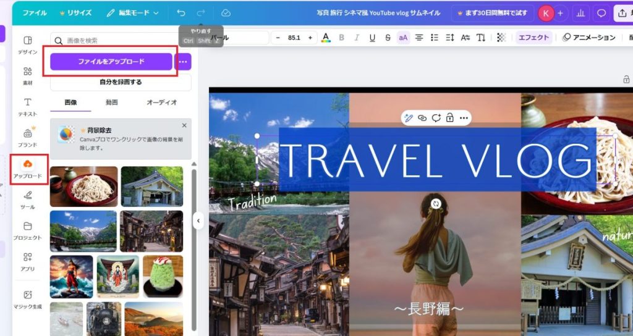Open the マジック生成 sidebar panel
This screenshot has height=336, width=633.
pos(27,298)
